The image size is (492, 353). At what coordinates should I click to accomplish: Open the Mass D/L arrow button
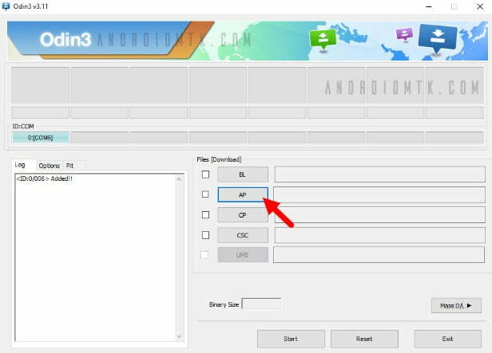coord(456,305)
